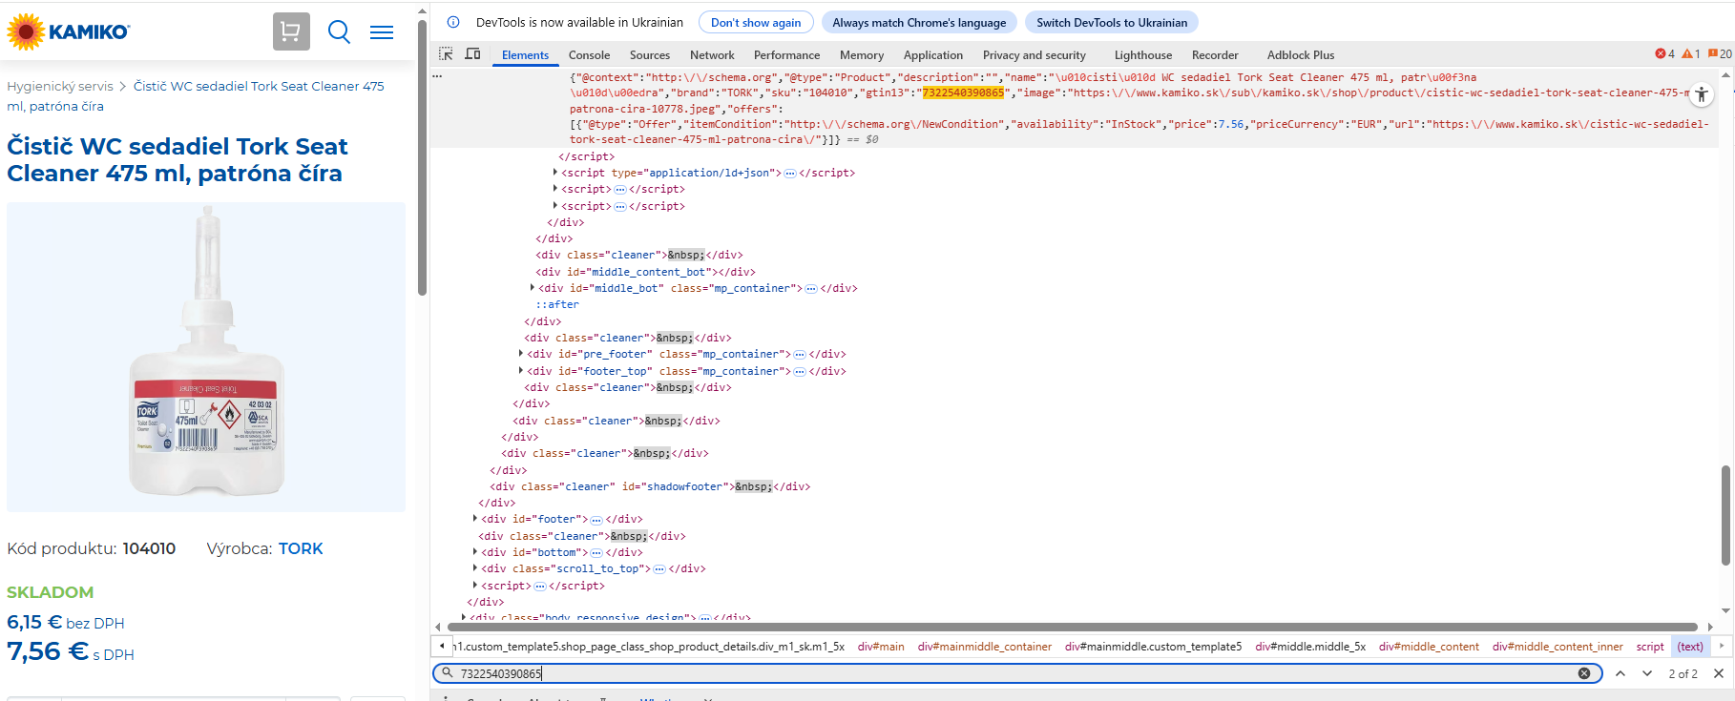The width and height of the screenshot is (1735, 701).
Task: Select the script breadcrumb item
Action: pos(1650,647)
